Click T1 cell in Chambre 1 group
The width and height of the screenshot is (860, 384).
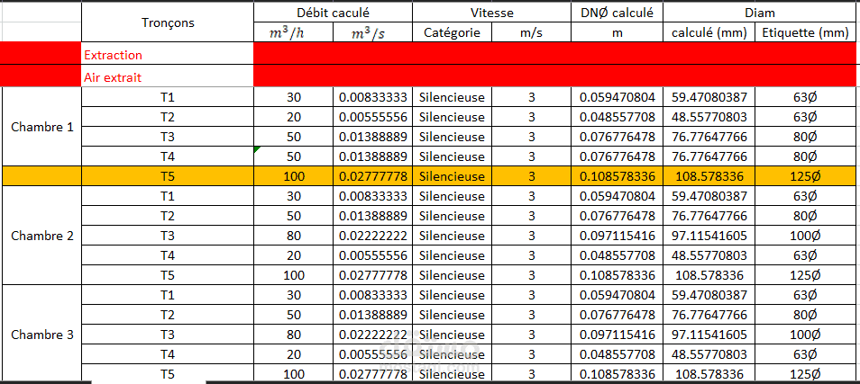(168, 97)
